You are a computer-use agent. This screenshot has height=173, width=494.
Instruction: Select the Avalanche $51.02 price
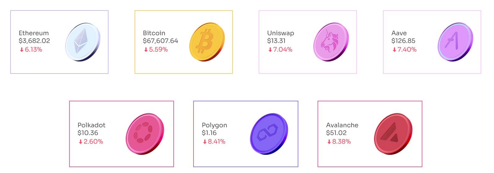(336, 133)
